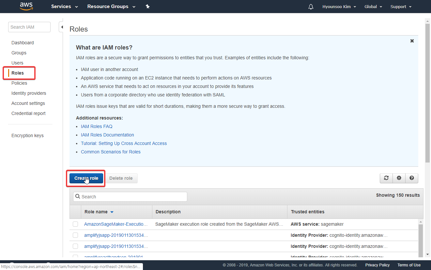
Task: Click the roles table Search box
Action: (x=130, y=197)
